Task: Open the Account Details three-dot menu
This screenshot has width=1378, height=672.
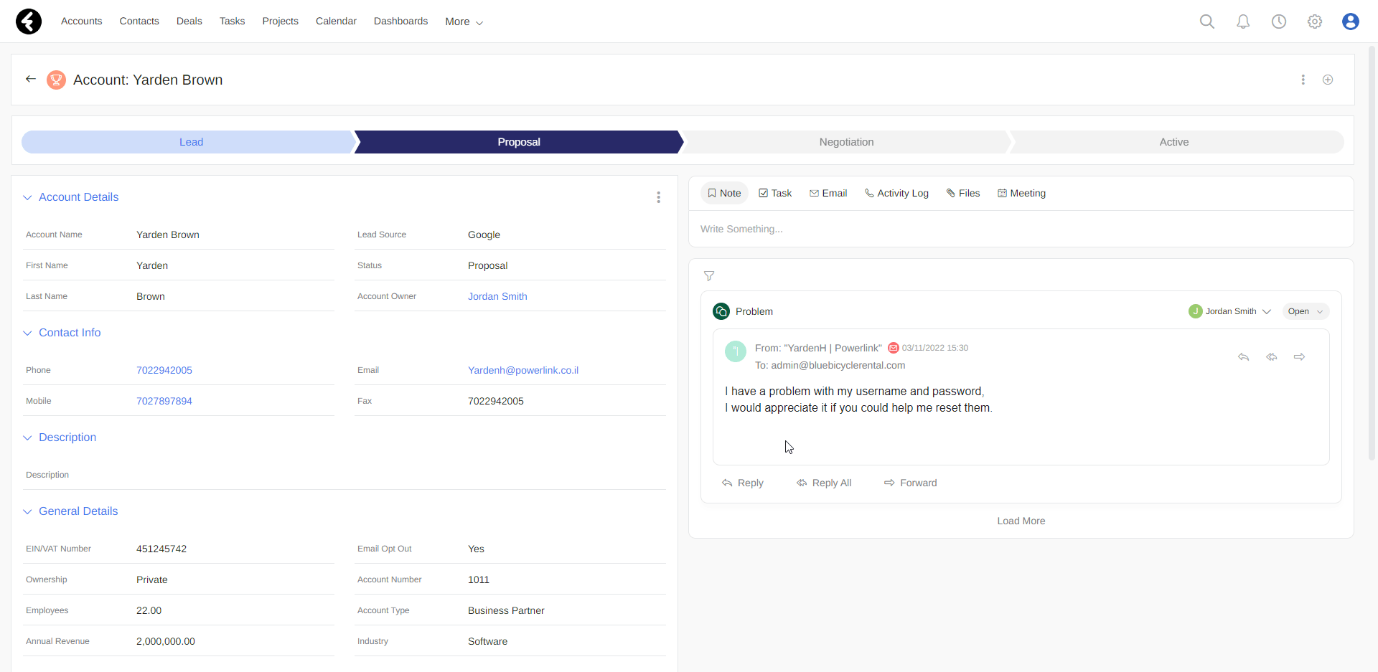Action: pos(659,197)
